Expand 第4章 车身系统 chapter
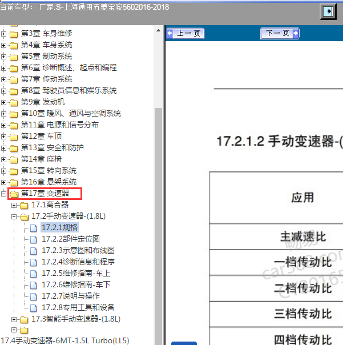Image resolution: width=343 pixels, height=345 pixels. [3, 45]
